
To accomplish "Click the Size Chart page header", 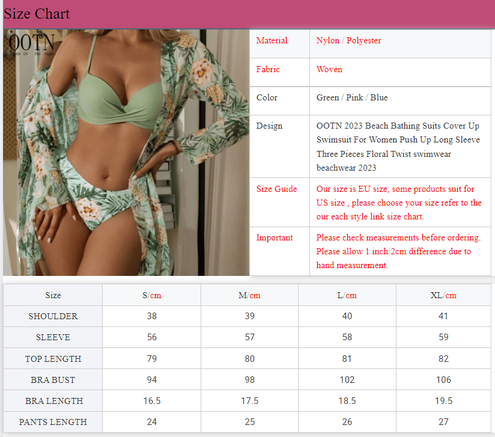I will tap(37, 14).
